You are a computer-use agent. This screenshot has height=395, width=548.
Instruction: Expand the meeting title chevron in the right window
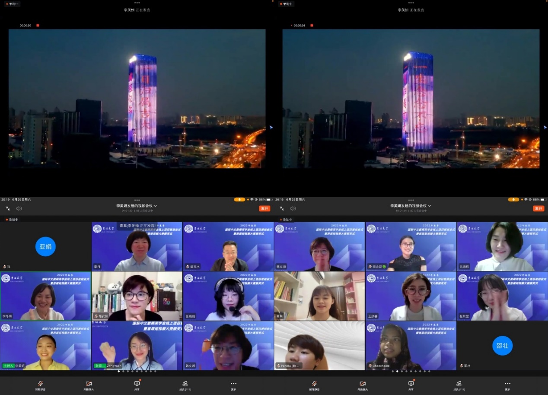[x=429, y=206]
